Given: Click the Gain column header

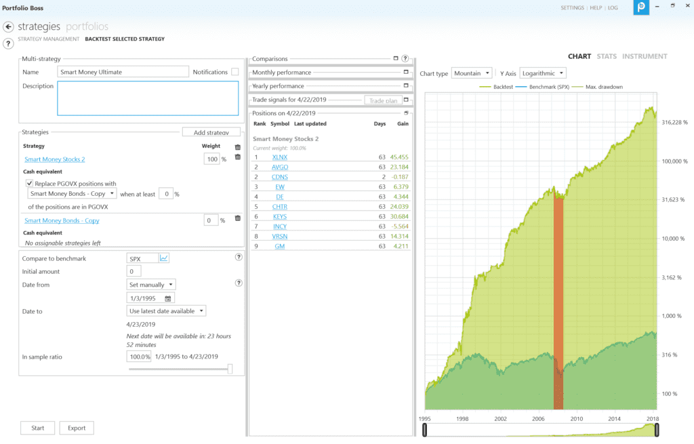Looking at the screenshot, I should [x=403, y=123].
